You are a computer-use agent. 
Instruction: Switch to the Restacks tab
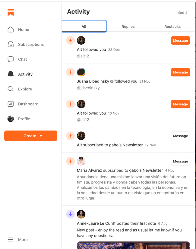(172, 27)
